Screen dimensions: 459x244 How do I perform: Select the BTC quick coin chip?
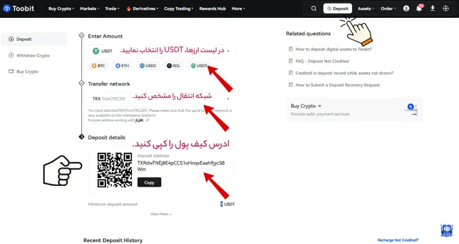[99, 66]
